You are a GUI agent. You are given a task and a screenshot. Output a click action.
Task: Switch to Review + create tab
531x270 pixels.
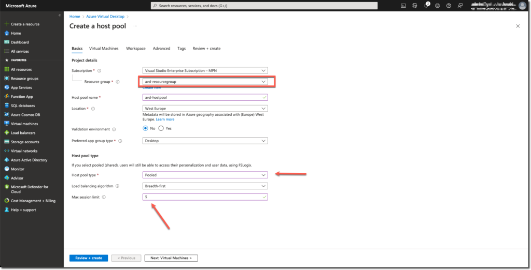206,48
